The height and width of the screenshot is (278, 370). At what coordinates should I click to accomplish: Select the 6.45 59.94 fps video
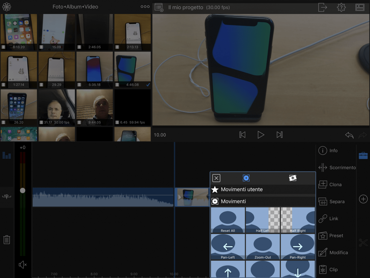coord(132,107)
